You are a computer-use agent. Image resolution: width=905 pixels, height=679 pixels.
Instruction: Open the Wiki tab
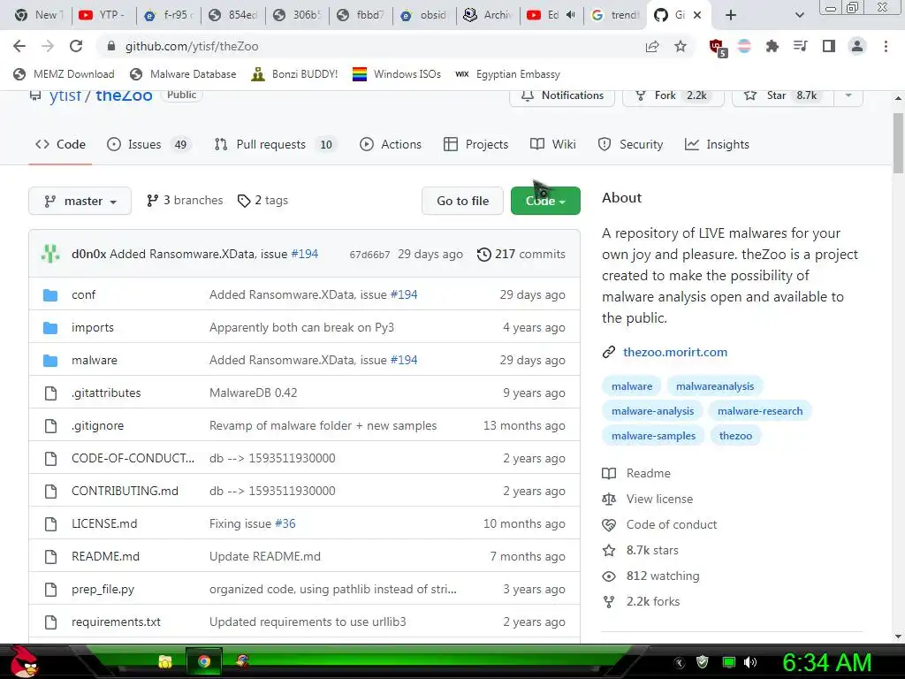point(553,144)
